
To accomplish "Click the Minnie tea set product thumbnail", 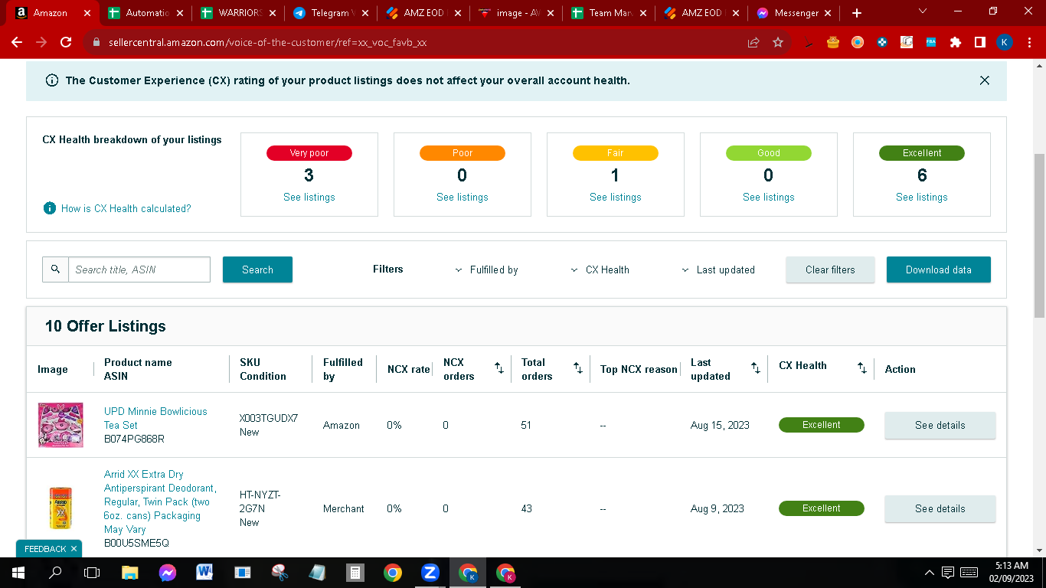I will click(x=60, y=425).
